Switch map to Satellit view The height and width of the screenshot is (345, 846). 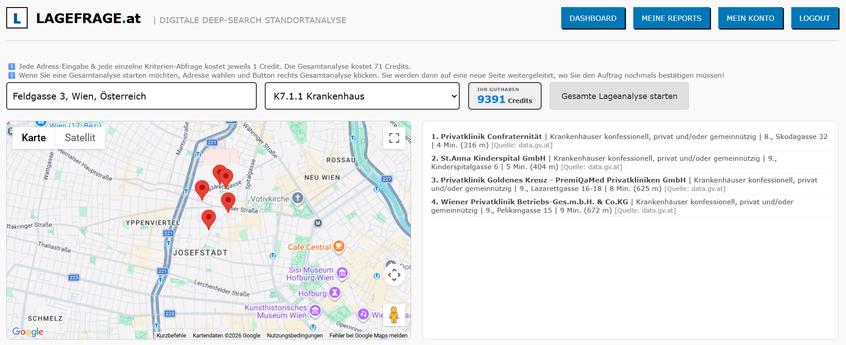point(80,138)
